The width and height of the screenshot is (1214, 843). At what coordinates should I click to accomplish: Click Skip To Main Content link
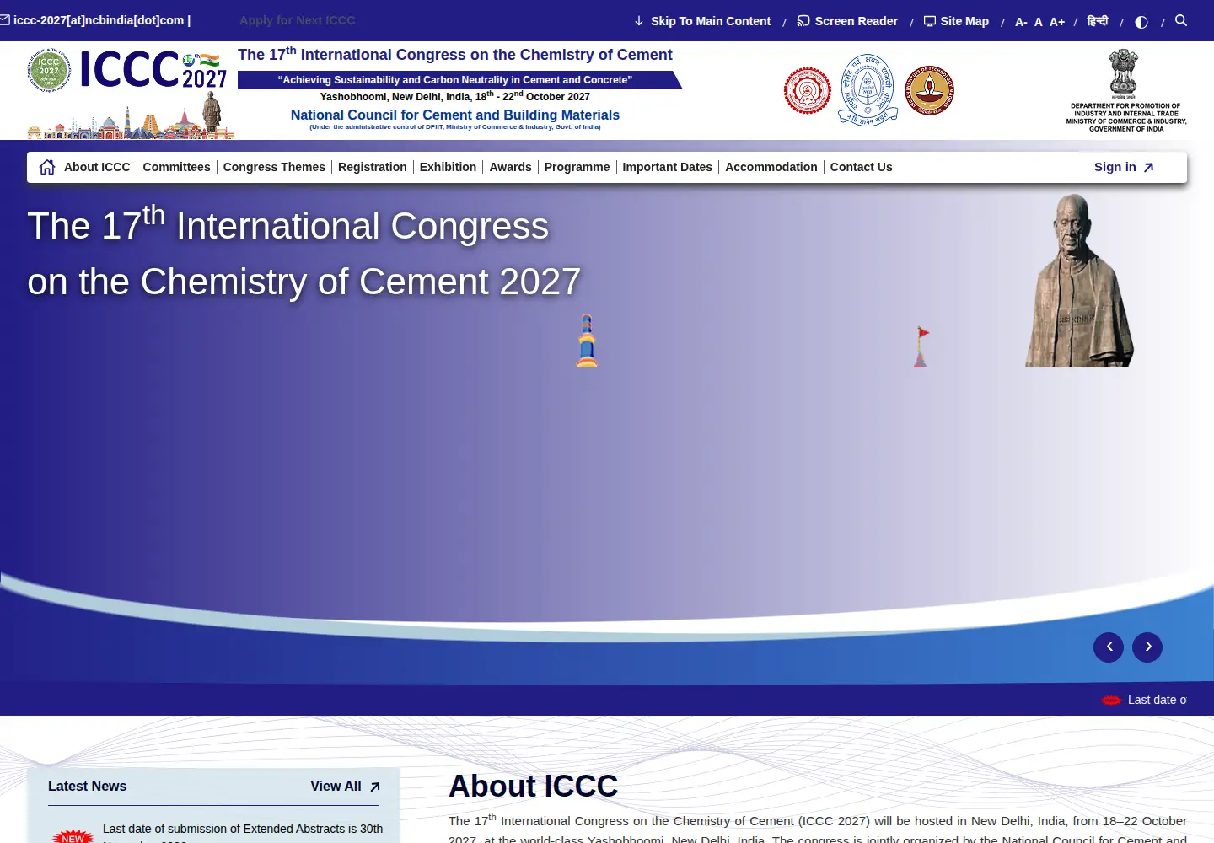[702, 21]
